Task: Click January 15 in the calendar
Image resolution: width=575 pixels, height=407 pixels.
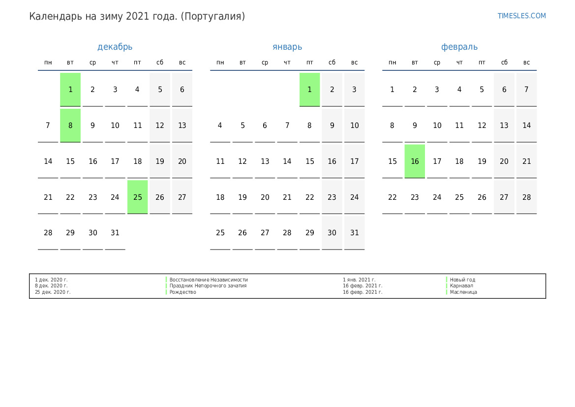Action: click(309, 161)
